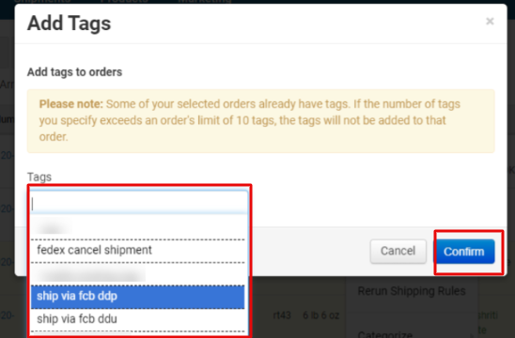Viewport: 515px width, 338px height.
Task: Click the Please note warning box
Action: point(260,121)
